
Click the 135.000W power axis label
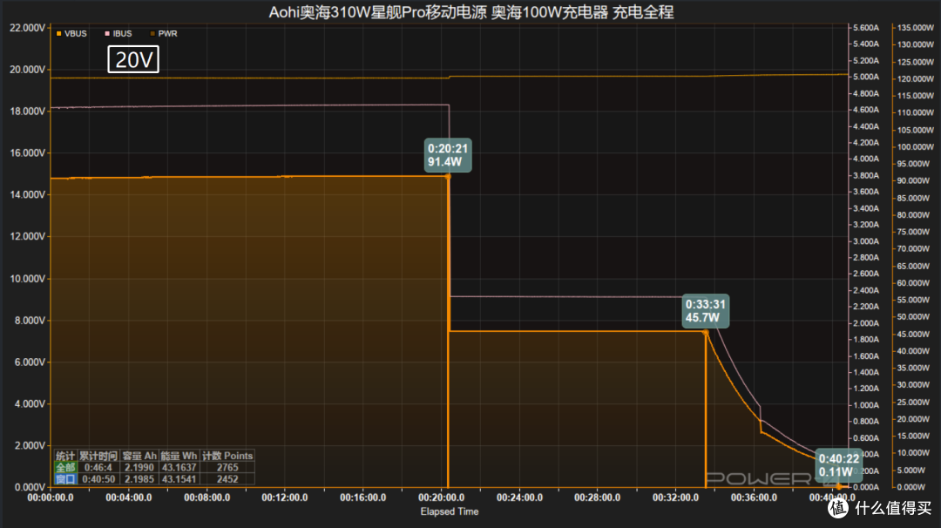click(x=915, y=28)
